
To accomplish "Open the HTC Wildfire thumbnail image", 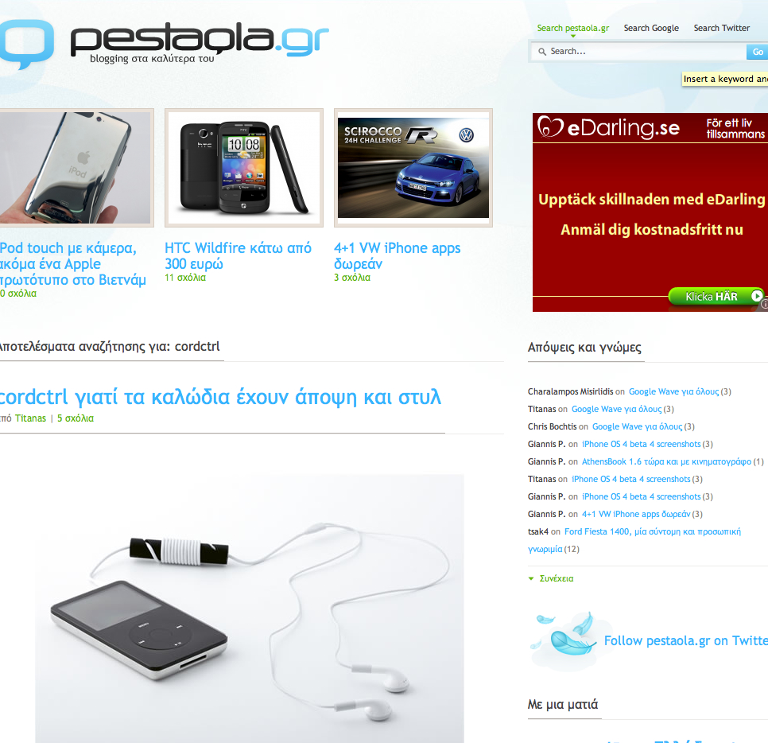I will (244, 168).
